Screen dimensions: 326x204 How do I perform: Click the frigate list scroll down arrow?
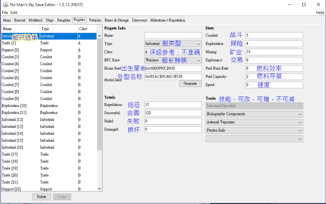[x=100, y=189]
